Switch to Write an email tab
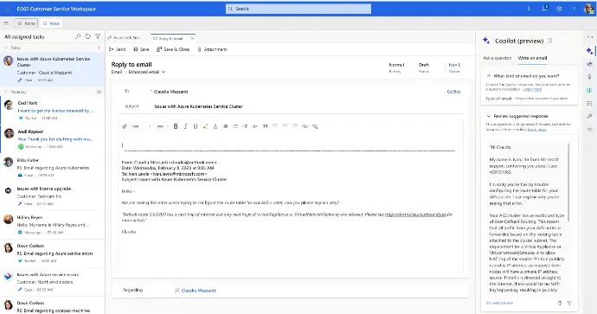The width and height of the screenshot is (597, 314). coord(532,58)
